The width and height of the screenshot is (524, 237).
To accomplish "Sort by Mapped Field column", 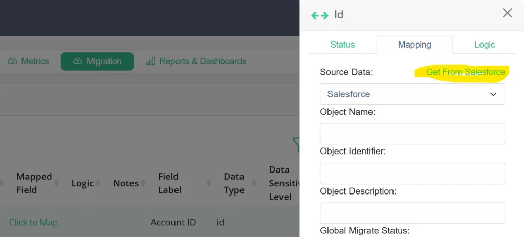I will click(56, 183).
